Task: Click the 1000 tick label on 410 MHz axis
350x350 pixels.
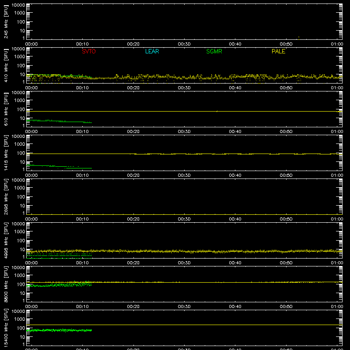Action: tap(20, 57)
